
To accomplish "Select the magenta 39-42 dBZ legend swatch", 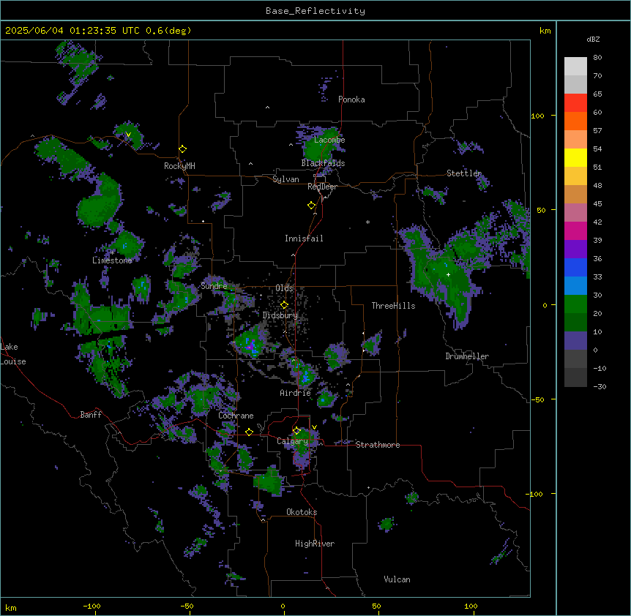I will tap(575, 231).
